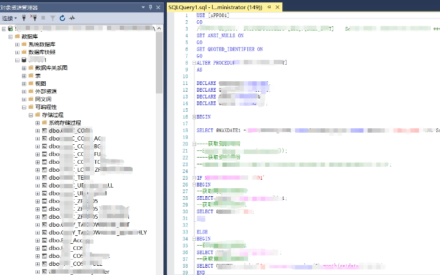Click the server node icon at tree root
The height and width of the screenshot is (275, 440).
[10, 28]
